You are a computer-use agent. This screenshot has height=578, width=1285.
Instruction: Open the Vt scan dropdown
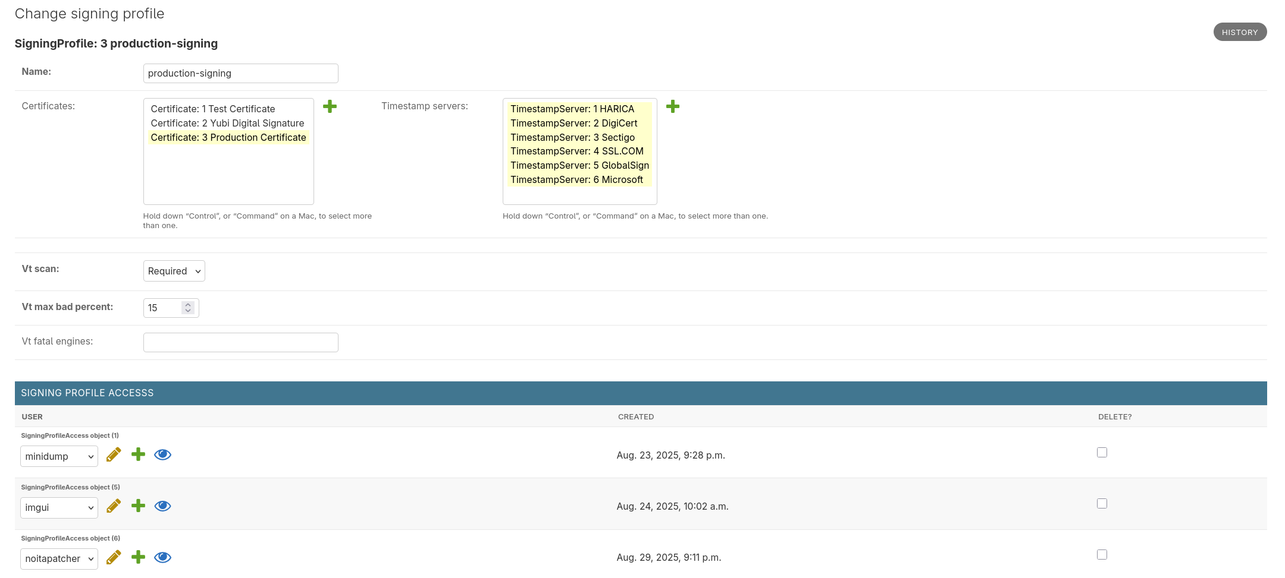pos(174,271)
